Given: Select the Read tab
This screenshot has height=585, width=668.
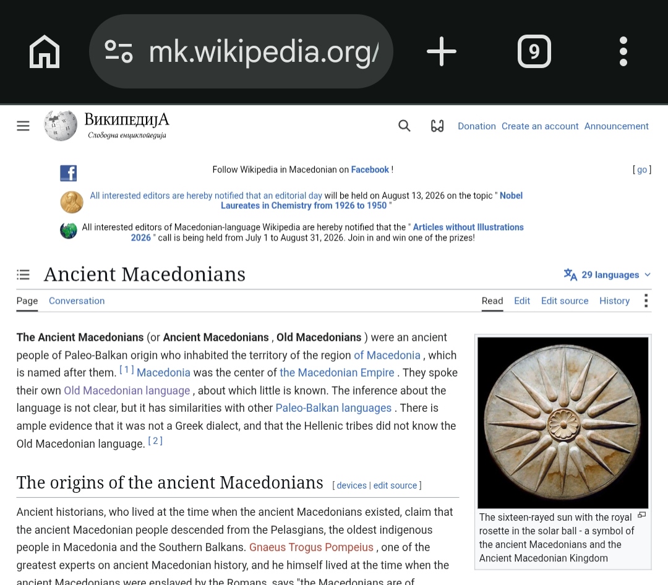Looking at the screenshot, I should click(x=492, y=301).
